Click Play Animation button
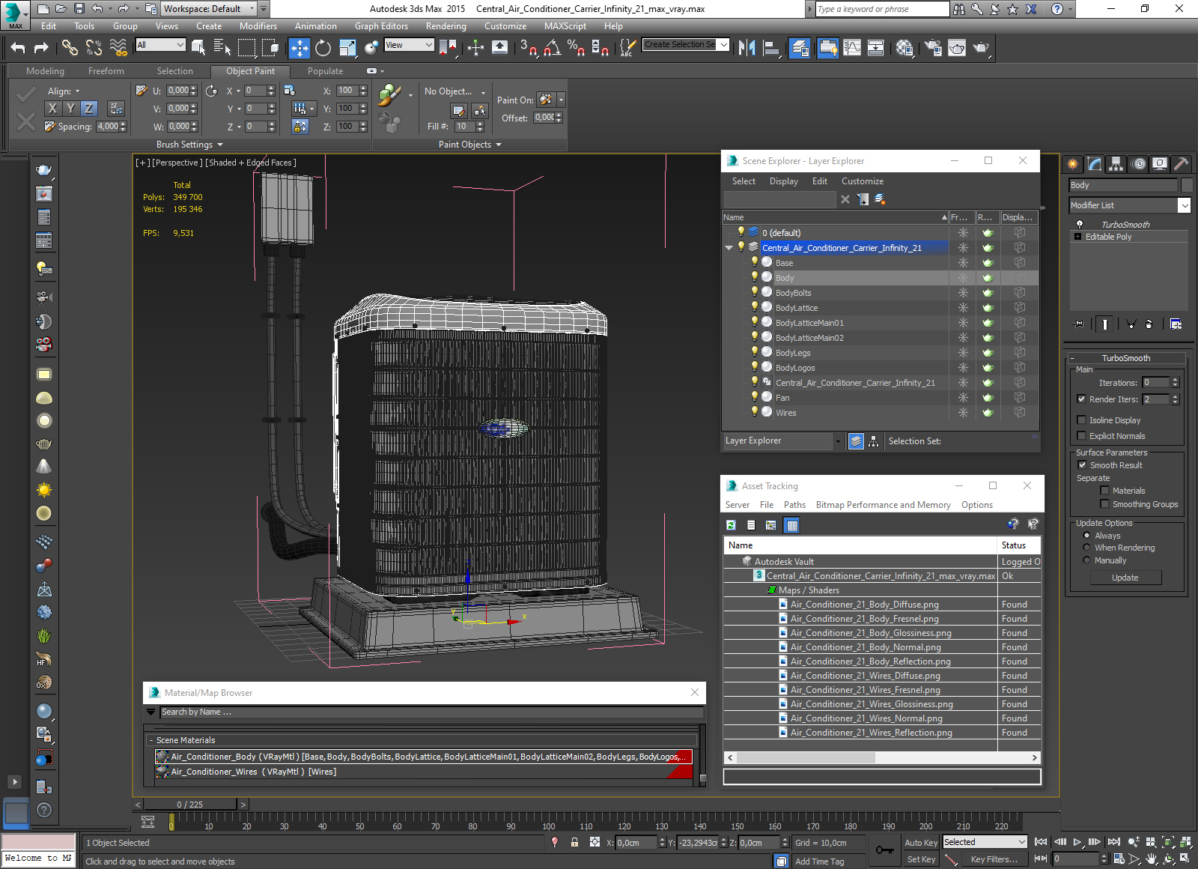The height and width of the screenshot is (869, 1198). click(1077, 842)
